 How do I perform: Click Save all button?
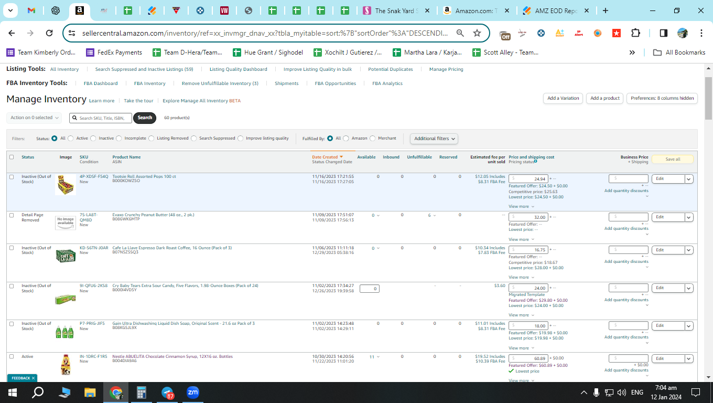click(x=673, y=159)
